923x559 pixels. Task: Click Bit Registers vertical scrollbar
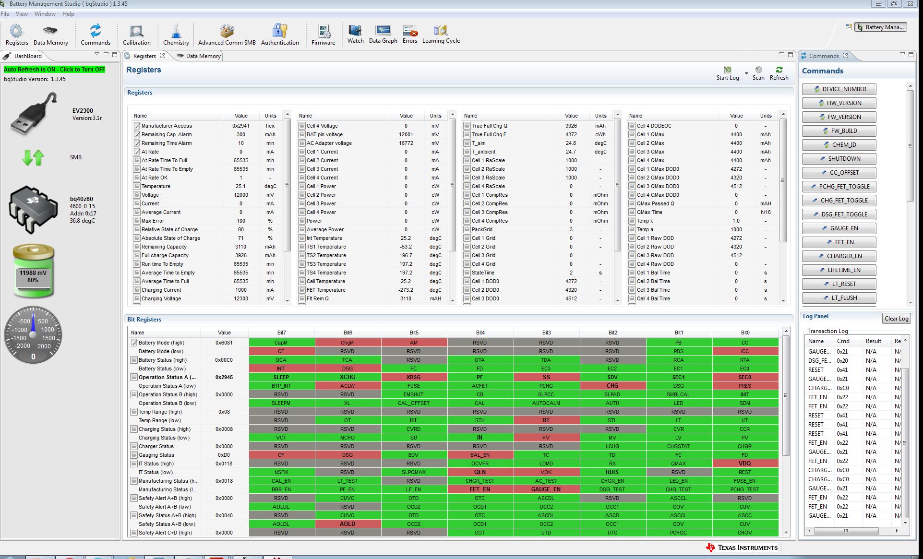[786, 396]
